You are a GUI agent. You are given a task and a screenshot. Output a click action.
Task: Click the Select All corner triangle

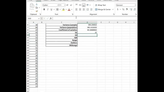(28, 22)
